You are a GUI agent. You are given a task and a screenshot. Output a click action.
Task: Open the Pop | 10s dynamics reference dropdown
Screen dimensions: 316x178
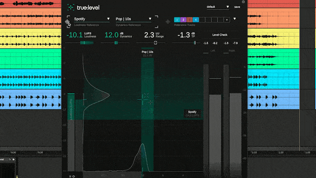(x=134, y=19)
